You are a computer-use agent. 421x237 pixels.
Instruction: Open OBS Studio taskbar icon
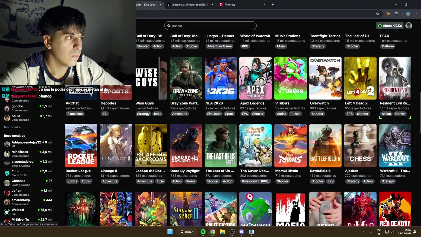click(232, 232)
